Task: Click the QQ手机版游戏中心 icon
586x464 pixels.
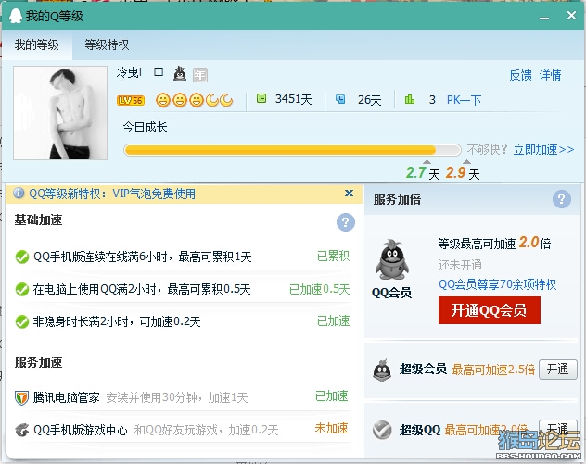Action: click(x=21, y=431)
